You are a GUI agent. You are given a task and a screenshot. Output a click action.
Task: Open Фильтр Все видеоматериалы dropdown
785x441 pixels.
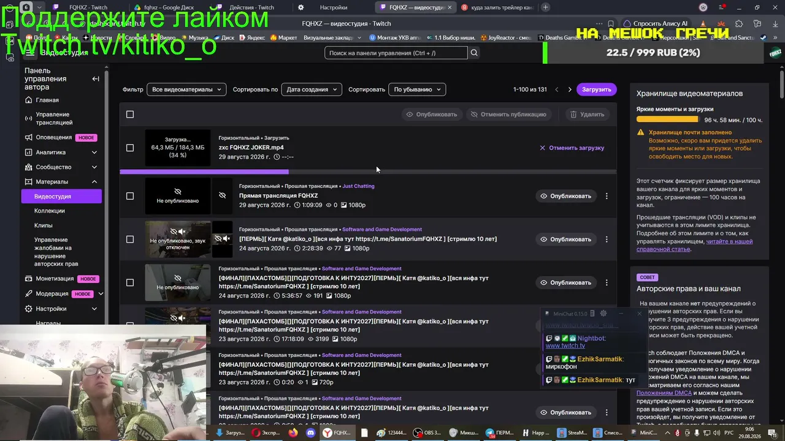click(186, 89)
